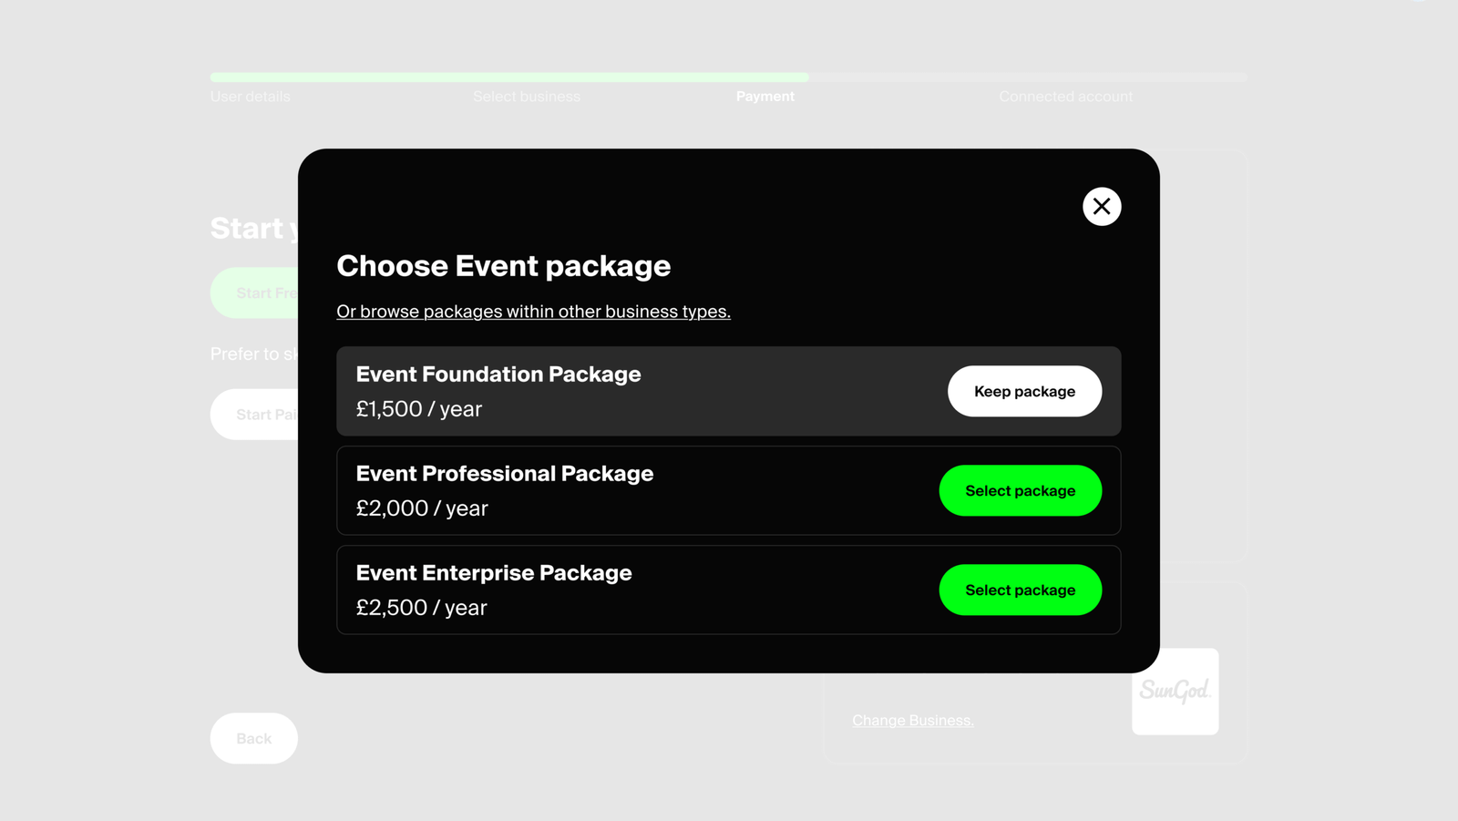Click the SunGod logo thumbnail
This screenshot has width=1458, height=821.
[1175, 692]
